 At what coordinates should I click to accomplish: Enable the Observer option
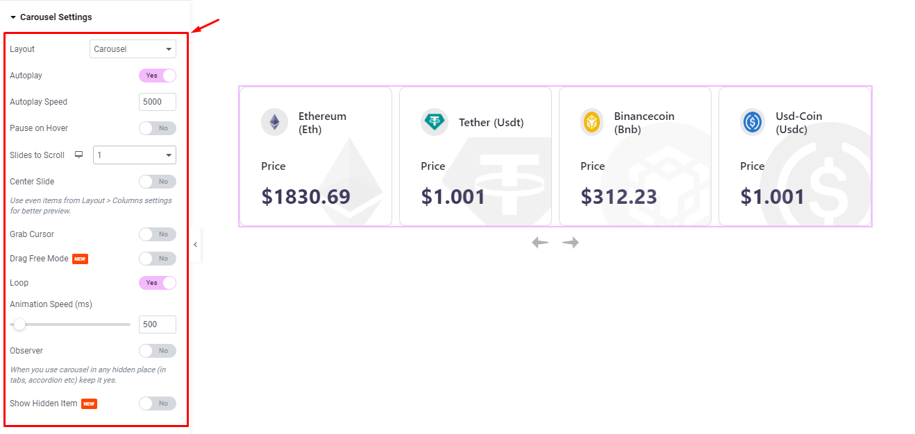click(x=157, y=350)
